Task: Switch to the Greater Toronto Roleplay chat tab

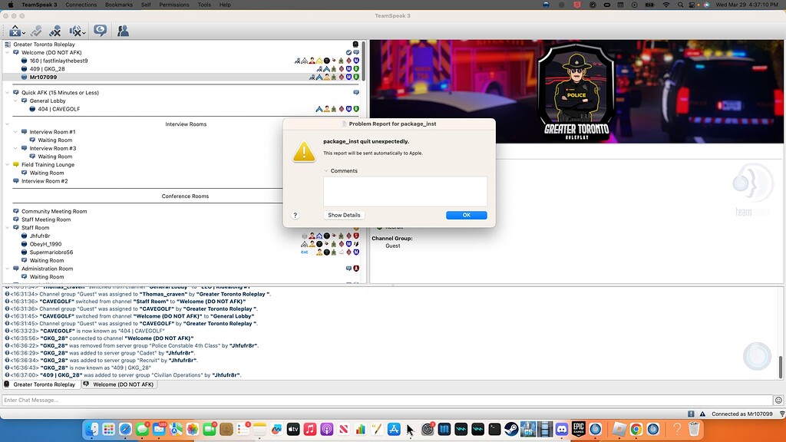Action: [x=41, y=384]
